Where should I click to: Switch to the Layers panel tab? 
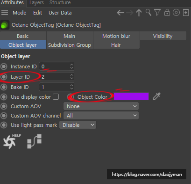coord(36,3)
